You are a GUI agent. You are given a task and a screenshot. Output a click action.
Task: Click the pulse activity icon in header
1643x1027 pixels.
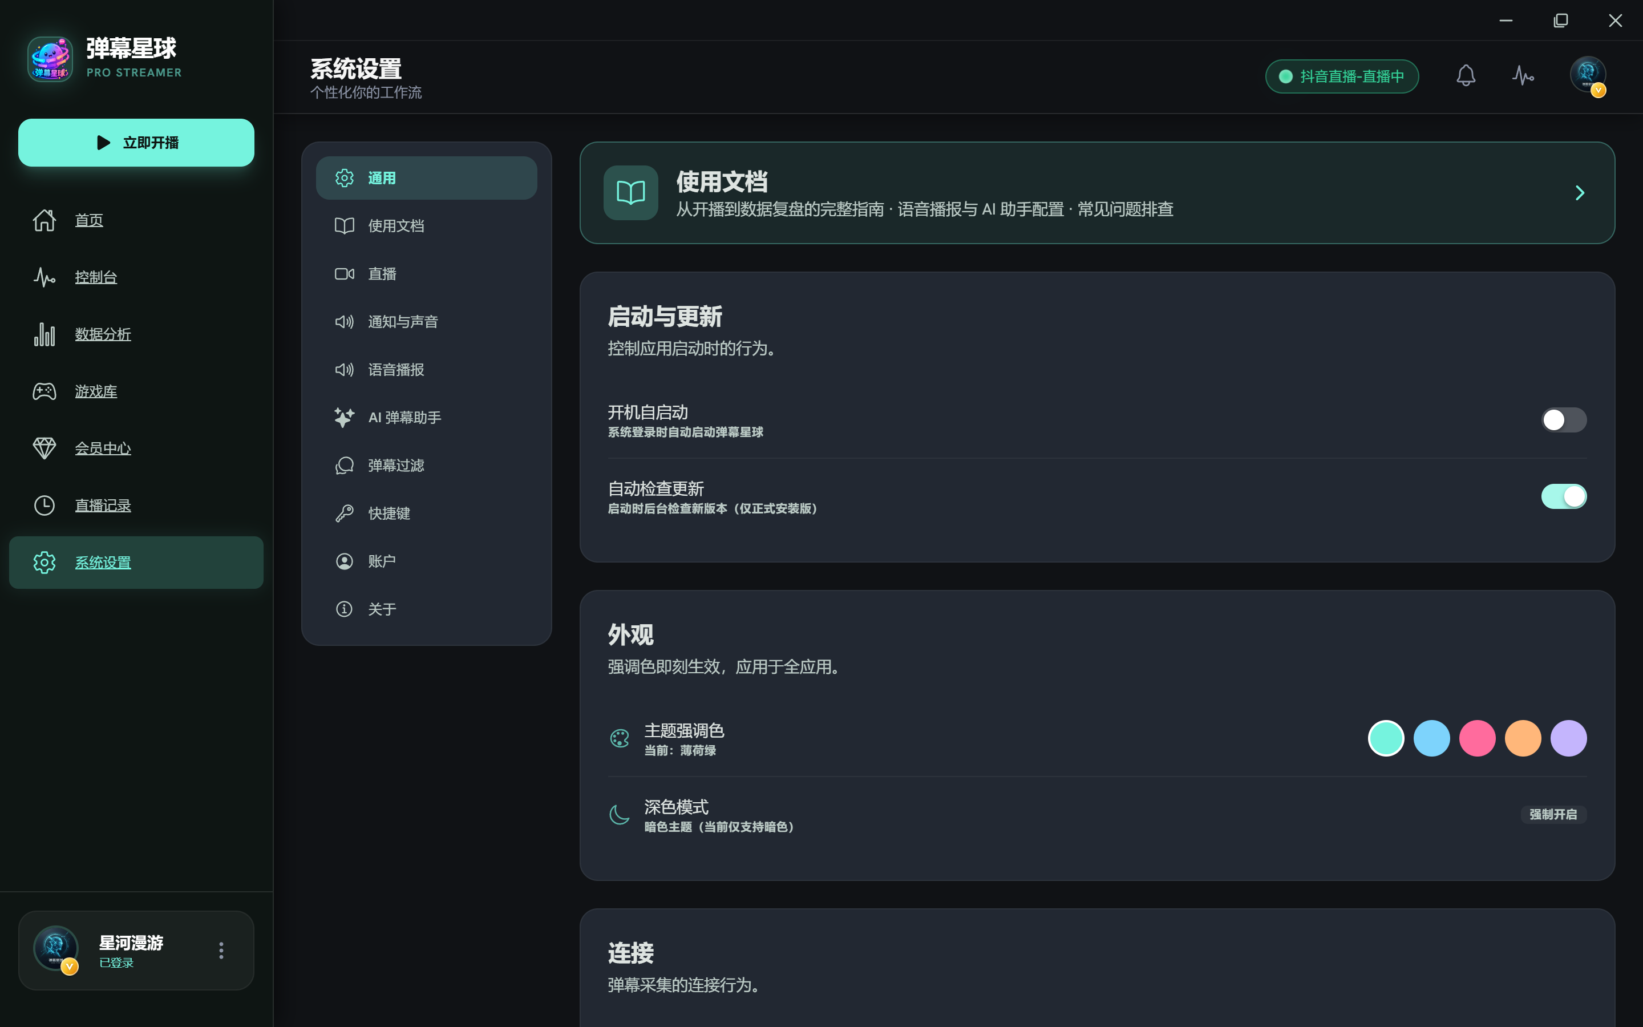click(x=1523, y=75)
